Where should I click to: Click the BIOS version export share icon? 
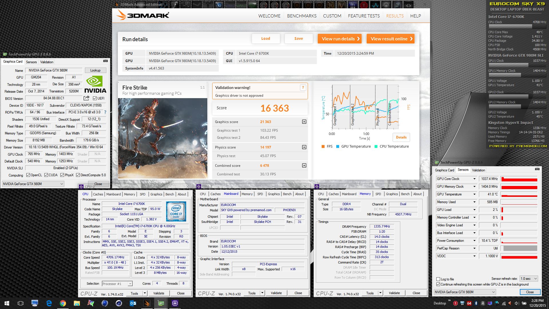point(86,98)
